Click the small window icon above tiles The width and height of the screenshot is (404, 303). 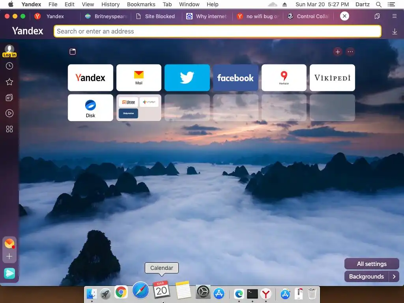tap(73, 52)
